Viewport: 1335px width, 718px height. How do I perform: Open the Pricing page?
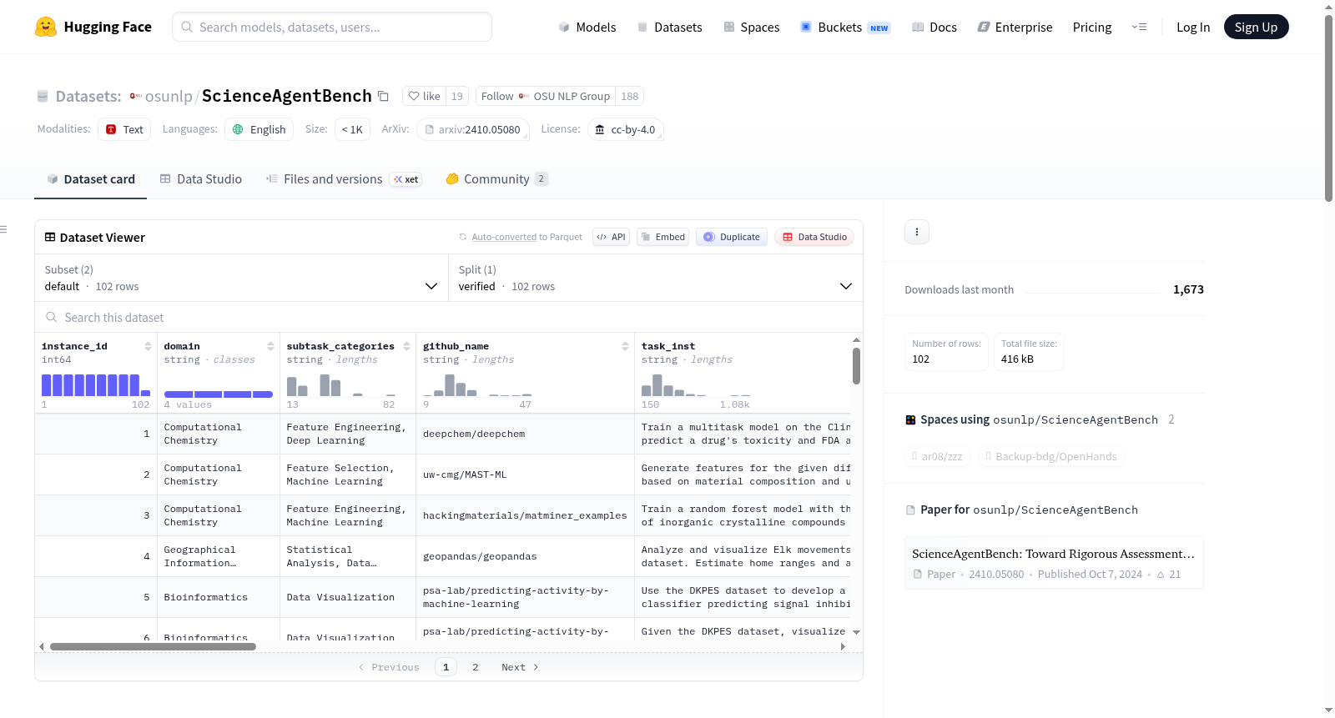[1092, 28]
